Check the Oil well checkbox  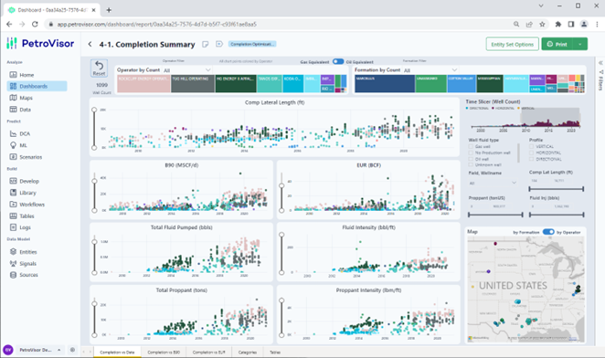471,159
